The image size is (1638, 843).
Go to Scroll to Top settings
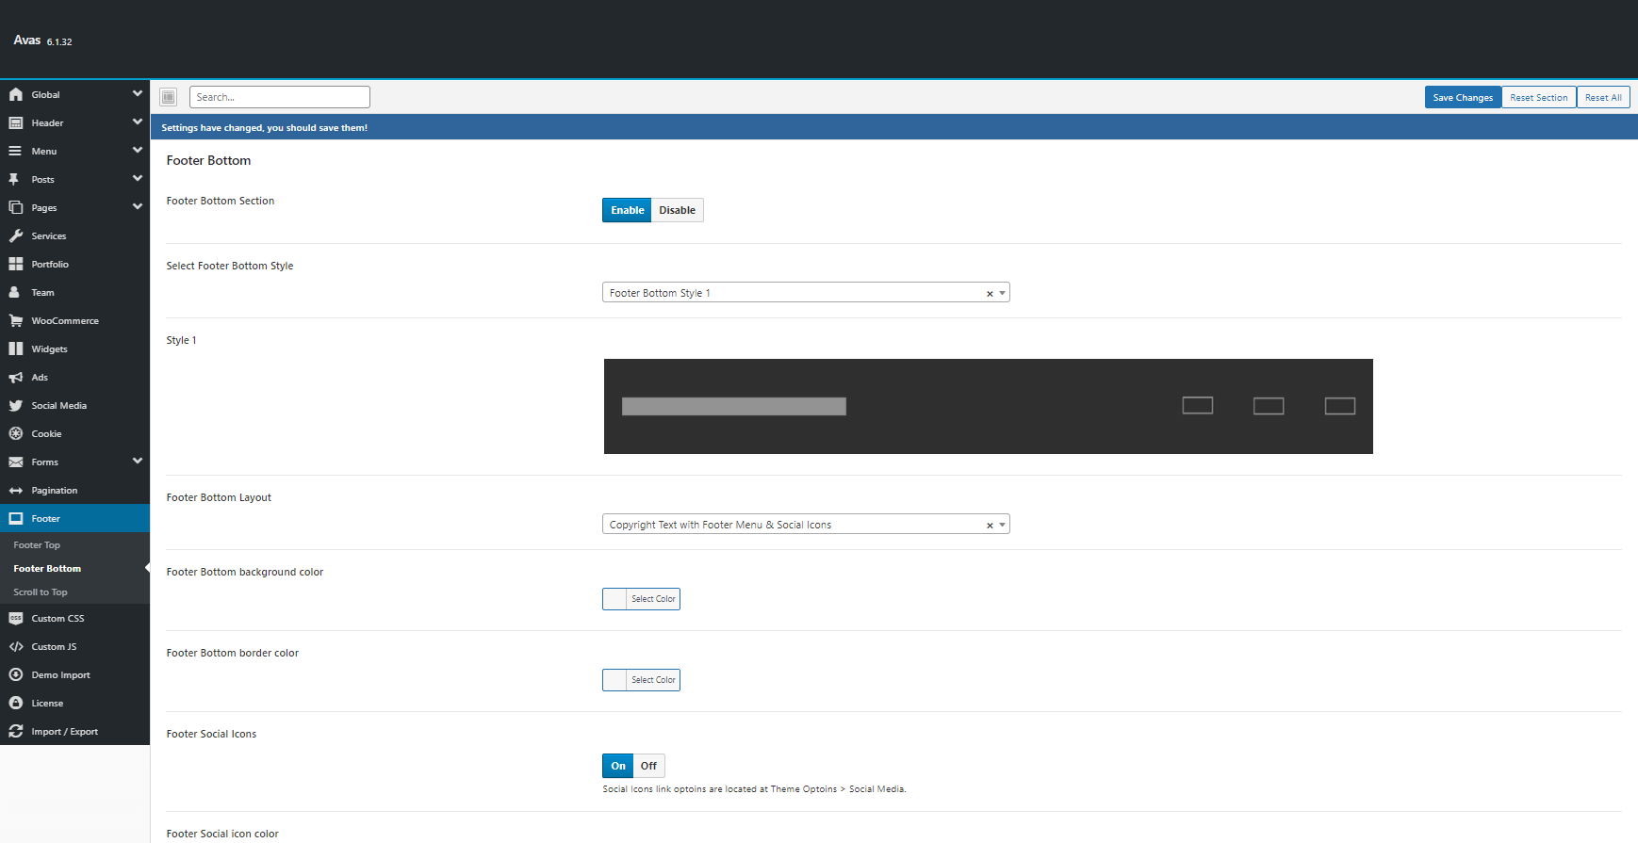tap(41, 592)
